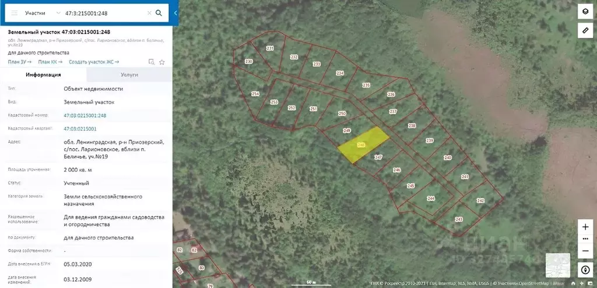
Task: Zoom in on the map
Action: (585, 227)
